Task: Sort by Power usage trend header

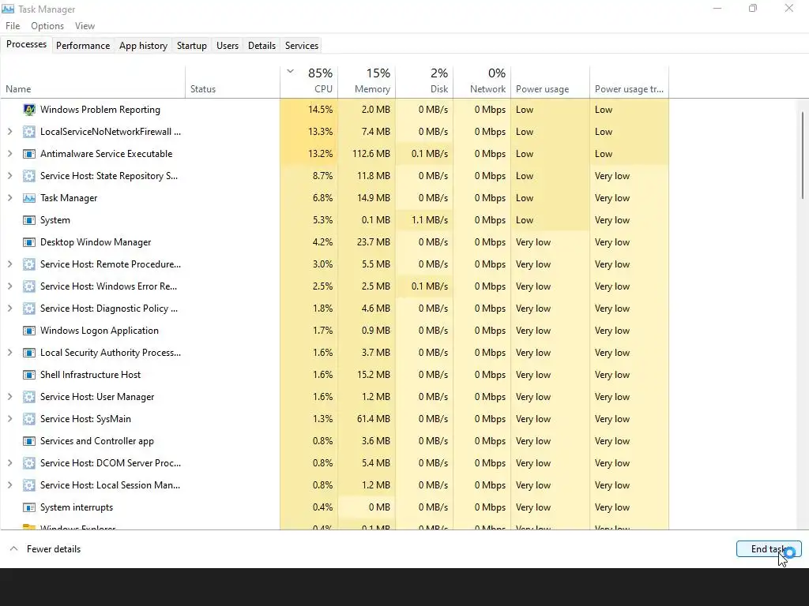Action: coord(630,82)
